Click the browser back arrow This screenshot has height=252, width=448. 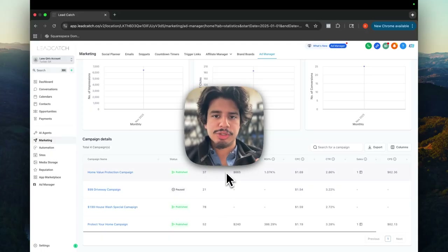click(35, 26)
